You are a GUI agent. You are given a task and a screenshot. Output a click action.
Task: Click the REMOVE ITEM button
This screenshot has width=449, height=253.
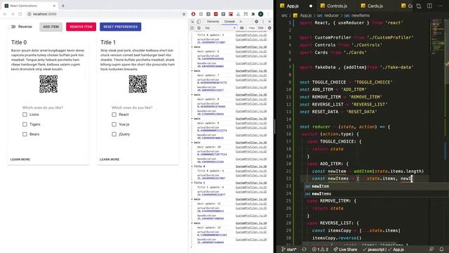[x=81, y=27]
